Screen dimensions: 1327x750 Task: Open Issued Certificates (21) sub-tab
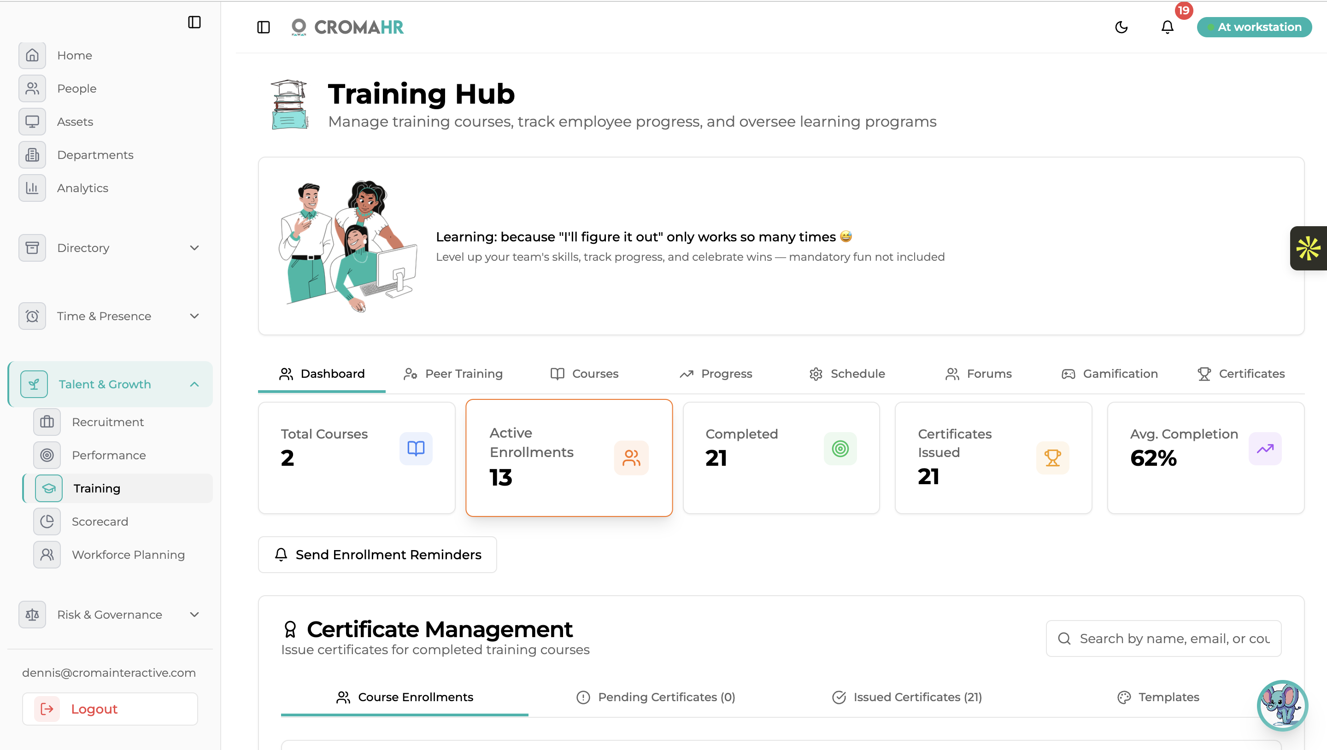[907, 697]
